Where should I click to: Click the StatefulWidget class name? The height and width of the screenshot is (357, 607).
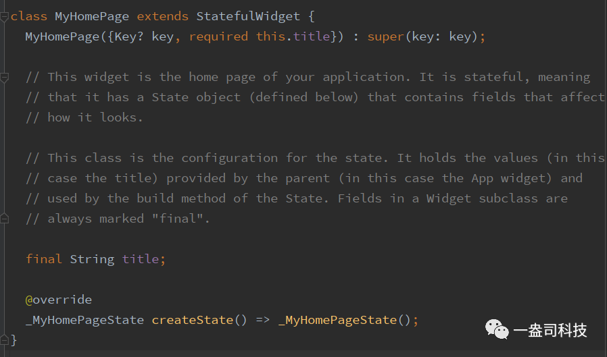(x=248, y=16)
